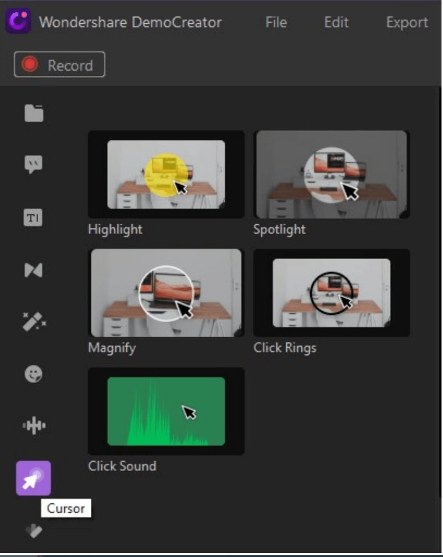Screen dimensions: 443x557
Task: Open the Captions text icon in sidebar
Action: point(33,218)
